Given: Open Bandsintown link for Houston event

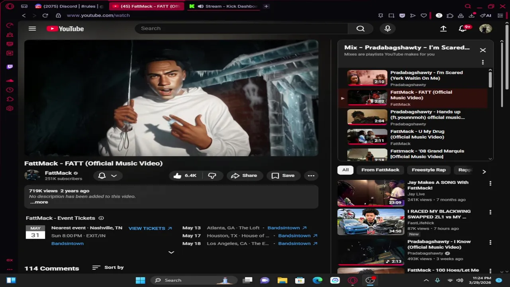Looking at the screenshot, I should (298, 236).
